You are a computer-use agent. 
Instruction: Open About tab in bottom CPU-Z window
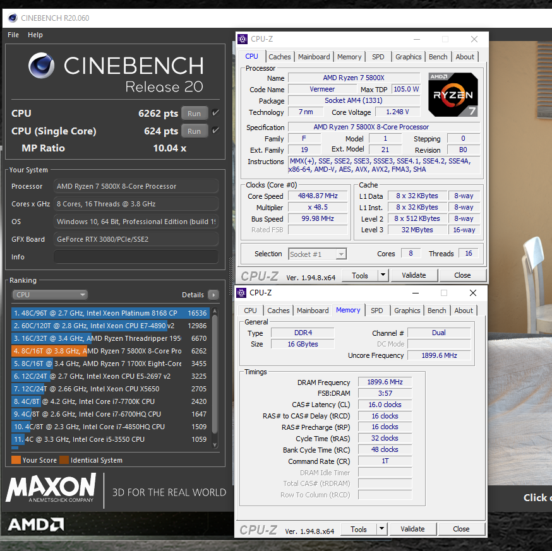tap(464, 311)
